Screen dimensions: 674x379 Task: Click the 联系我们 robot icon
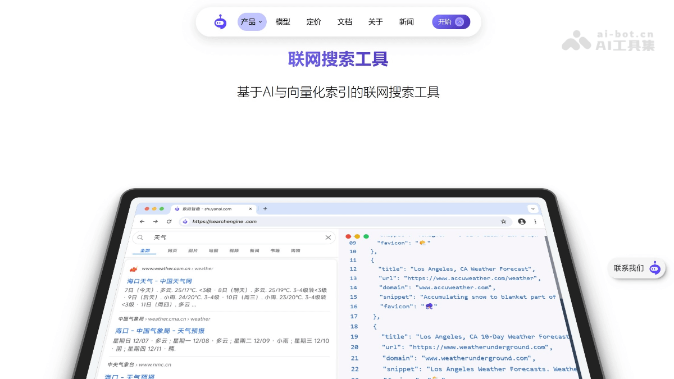pyautogui.click(x=654, y=268)
